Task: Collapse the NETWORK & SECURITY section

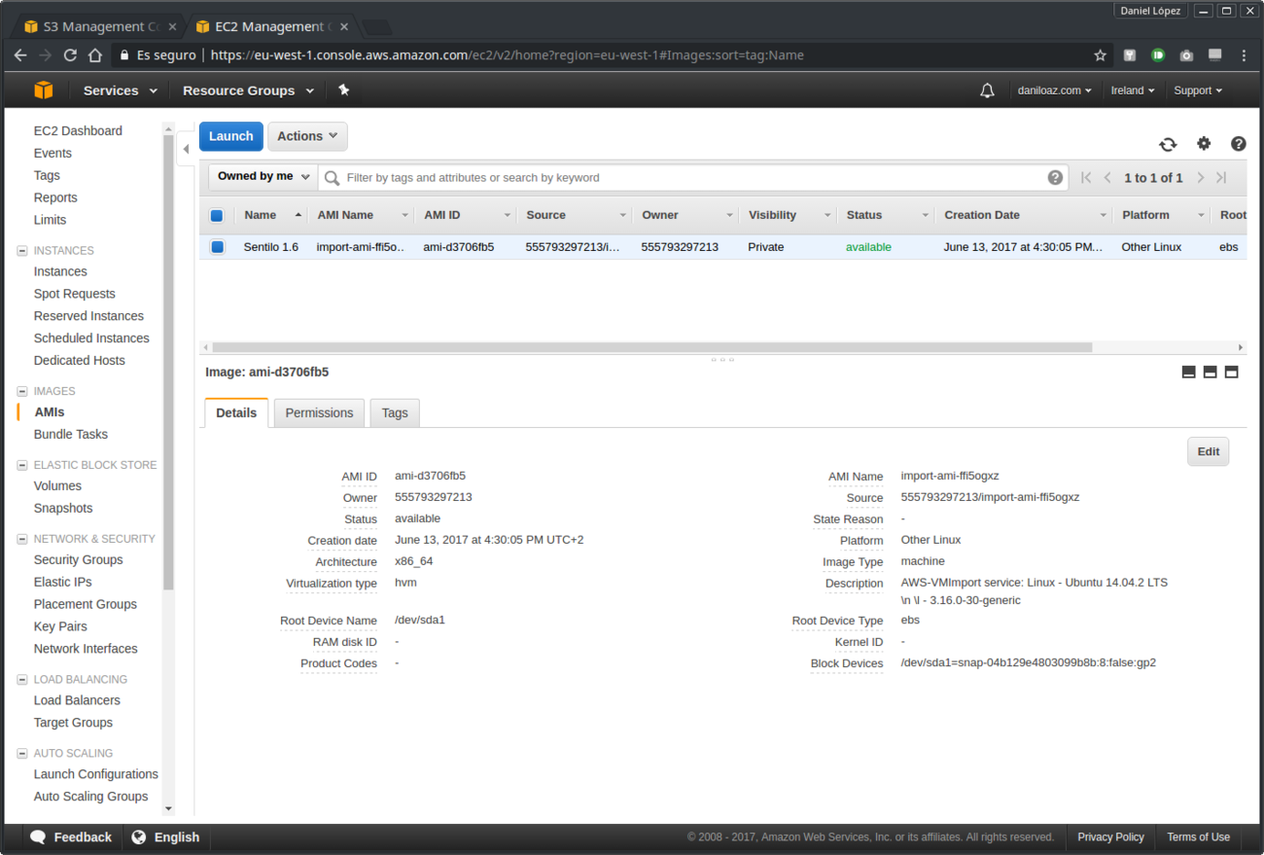Action: 22,539
